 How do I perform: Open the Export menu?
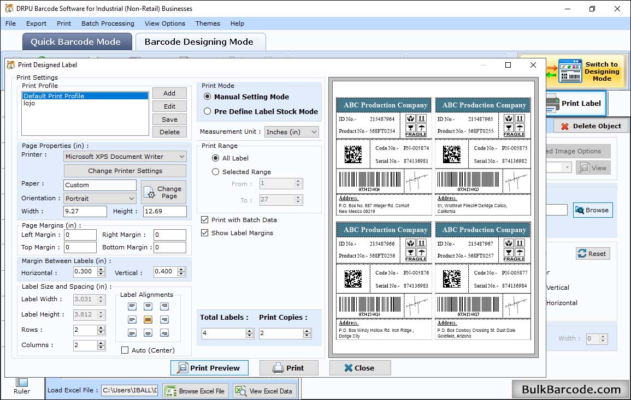click(x=36, y=23)
